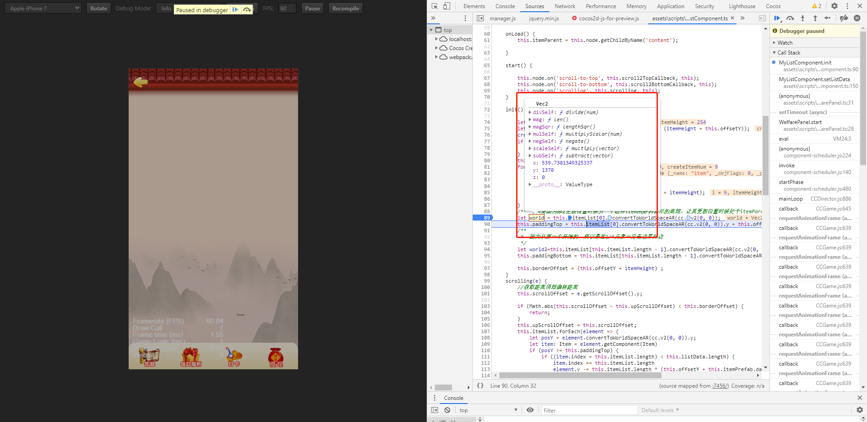Expand the webpack tree node
Viewport: 867px width, 422px height.
(436, 57)
